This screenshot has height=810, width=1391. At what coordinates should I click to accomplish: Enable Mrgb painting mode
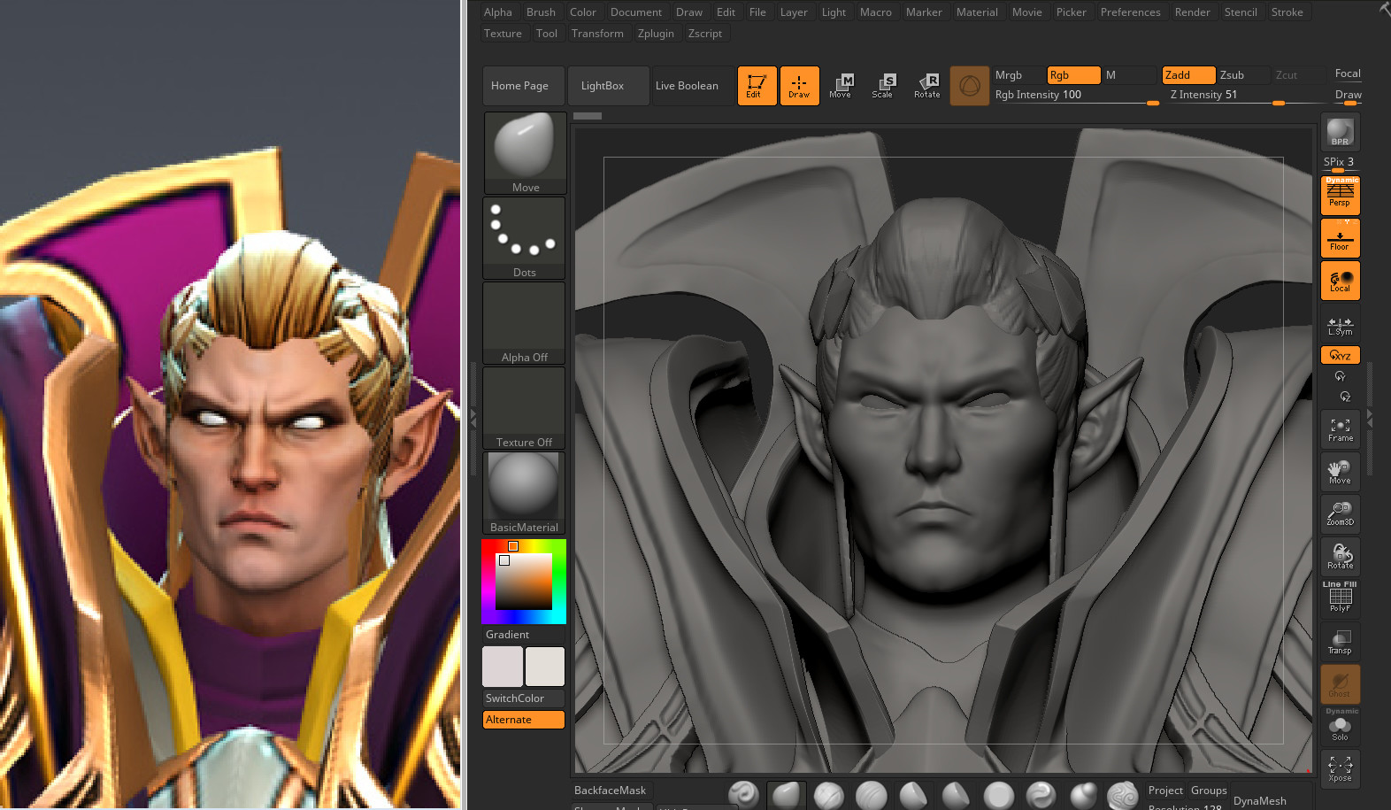point(1018,75)
